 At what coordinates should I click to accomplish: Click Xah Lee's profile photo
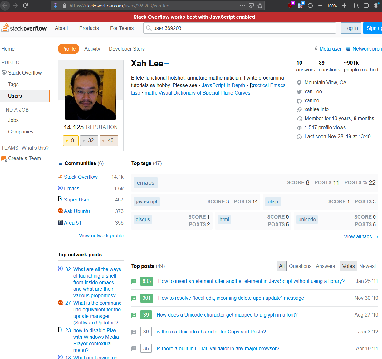tap(91, 94)
